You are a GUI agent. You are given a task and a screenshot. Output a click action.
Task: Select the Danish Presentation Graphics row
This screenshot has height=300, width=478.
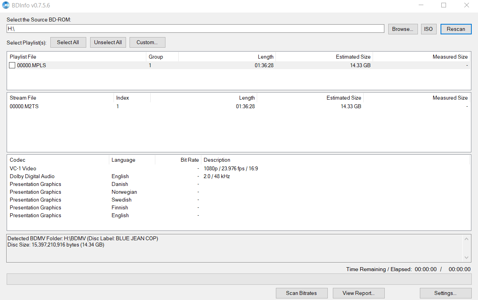click(x=239, y=184)
